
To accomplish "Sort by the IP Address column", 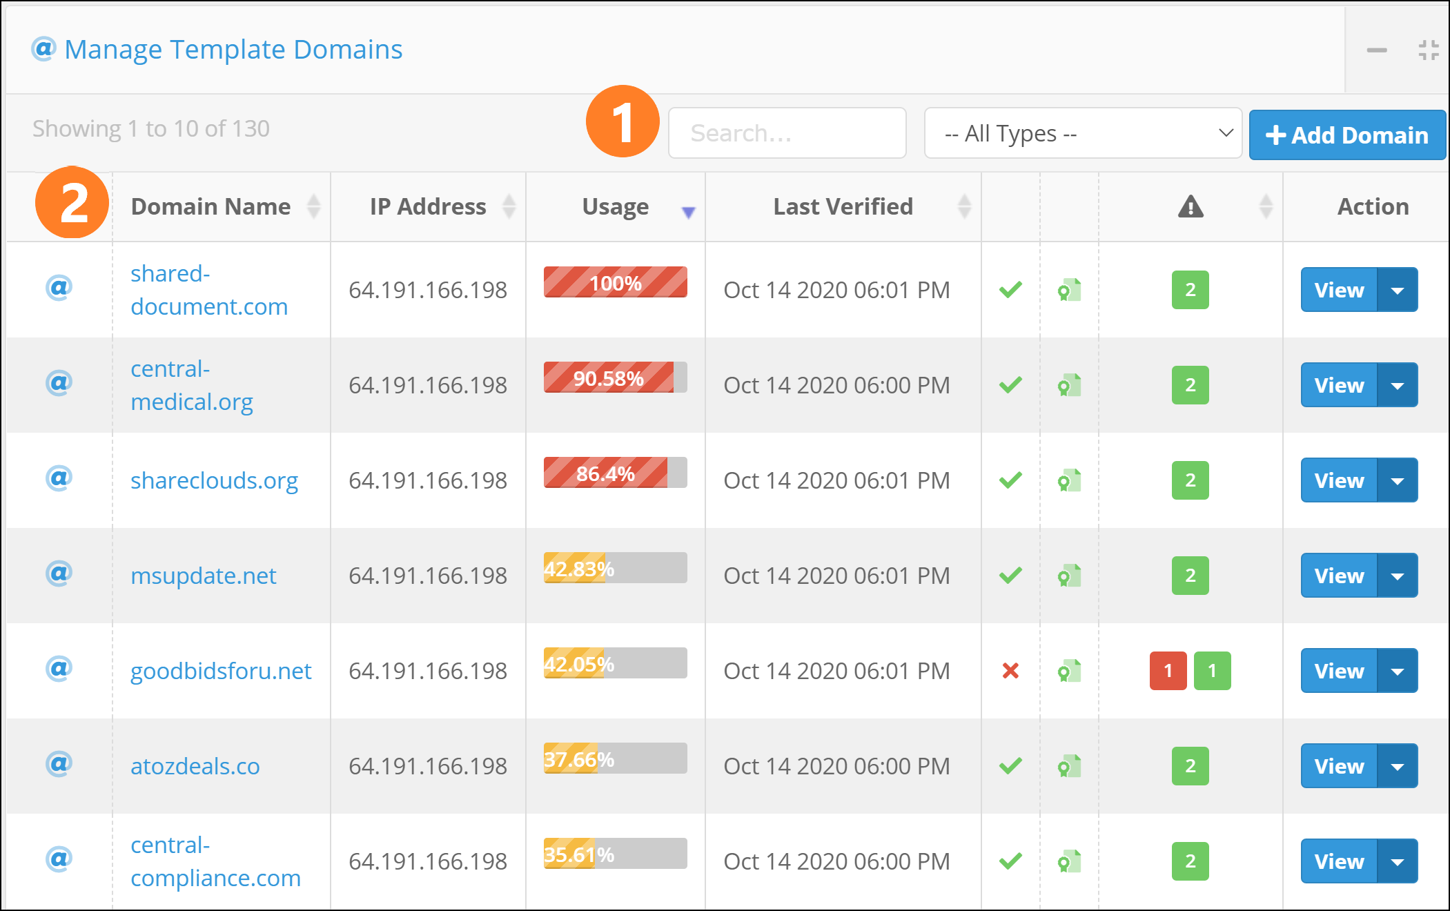I will point(428,206).
